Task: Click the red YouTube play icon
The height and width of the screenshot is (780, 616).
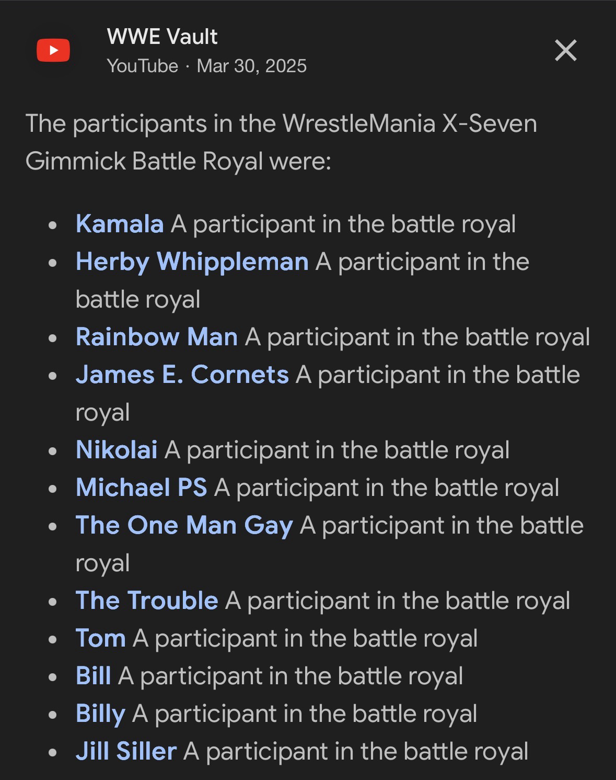Action: click(53, 50)
